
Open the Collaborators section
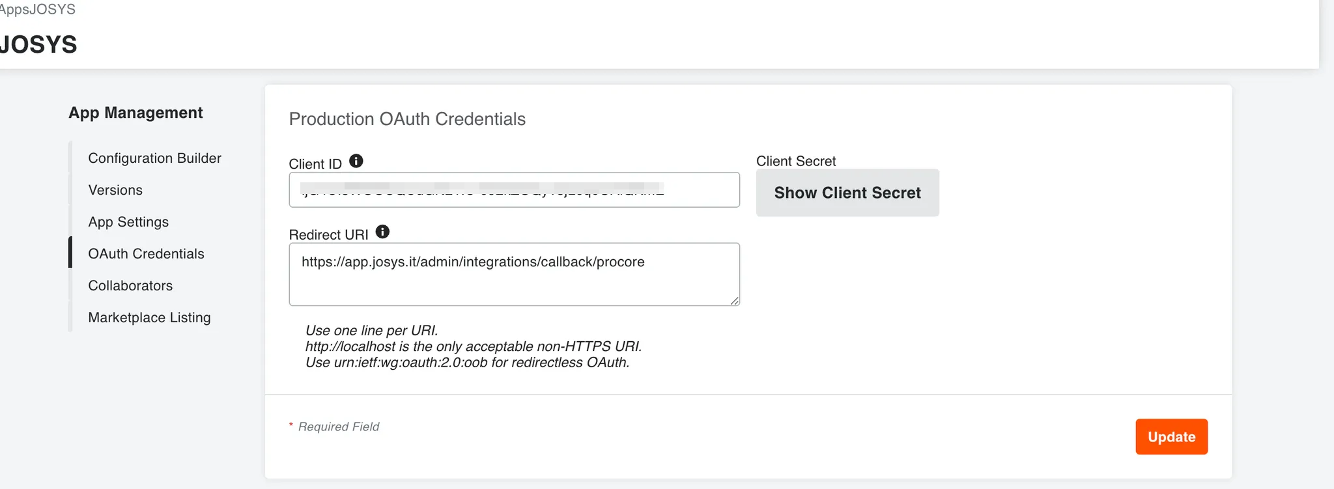point(130,286)
